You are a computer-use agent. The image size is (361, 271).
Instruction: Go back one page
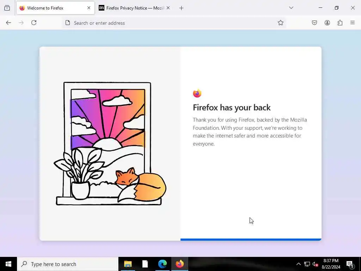tap(8, 23)
